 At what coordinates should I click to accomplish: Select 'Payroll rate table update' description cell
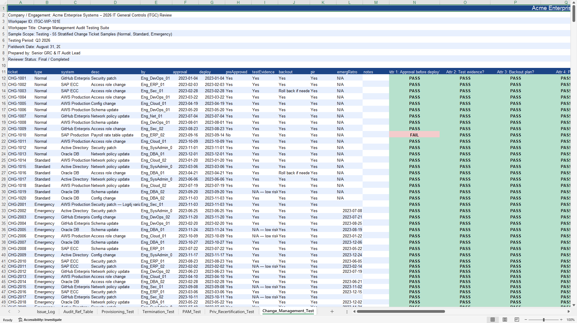pos(115,135)
